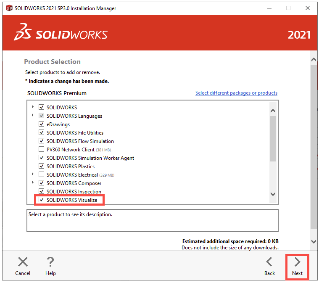
Task: Select the SOLIDWORKS Flow Simulation item
Action: tap(80, 141)
